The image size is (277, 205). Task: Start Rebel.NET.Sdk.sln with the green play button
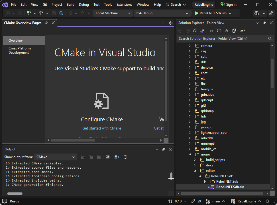(x=196, y=13)
